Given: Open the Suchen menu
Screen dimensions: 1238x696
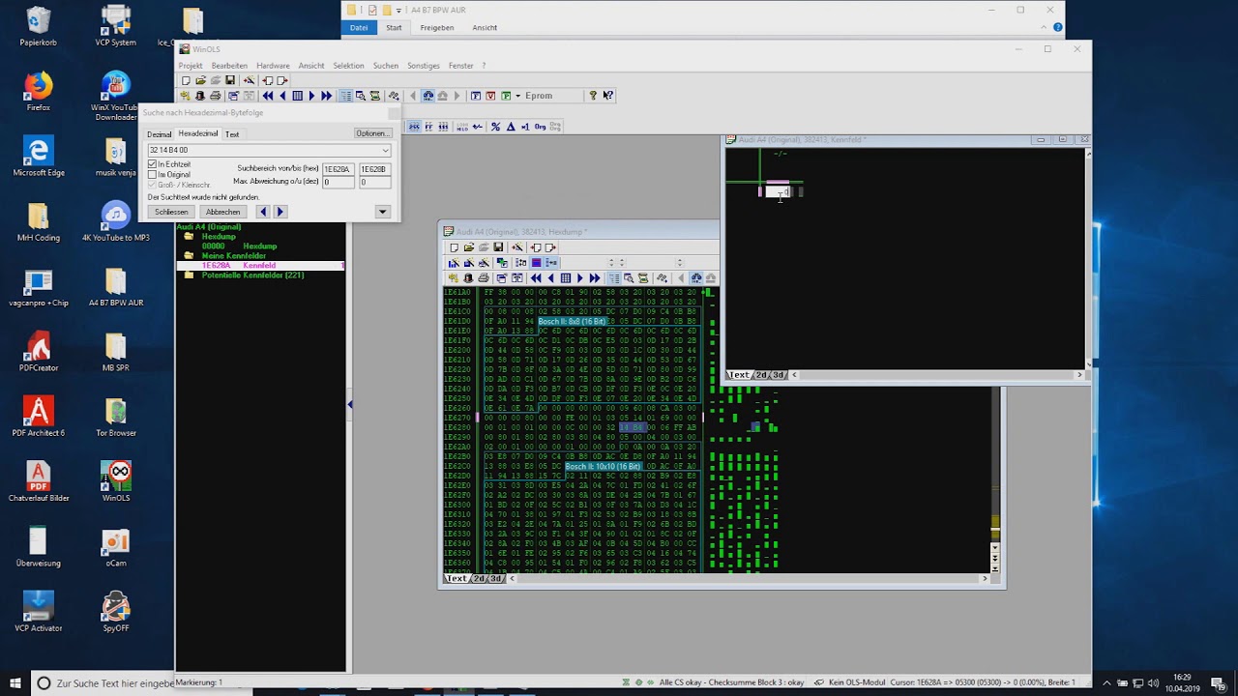Looking at the screenshot, I should 386,66.
